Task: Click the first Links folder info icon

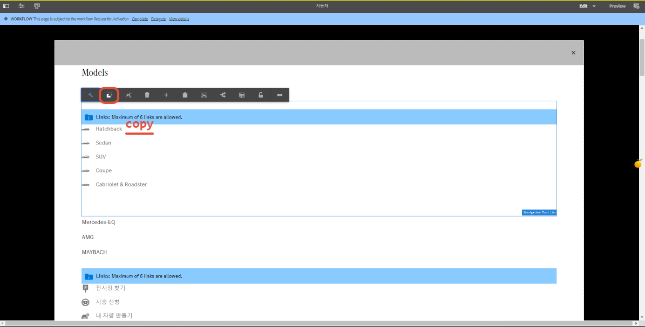Action: pyautogui.click(x=89, y=117)
